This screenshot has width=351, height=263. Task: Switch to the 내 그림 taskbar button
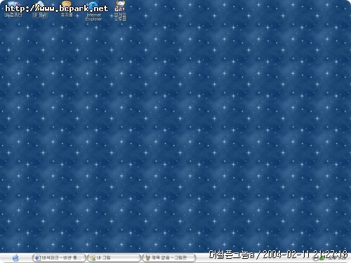click(114, 258)
